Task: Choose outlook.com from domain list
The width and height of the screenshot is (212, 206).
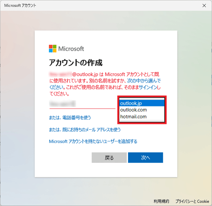Action: coord(142,110)
